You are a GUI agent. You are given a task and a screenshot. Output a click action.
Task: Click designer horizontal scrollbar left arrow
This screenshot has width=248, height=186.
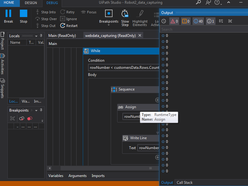click(50, 168)
